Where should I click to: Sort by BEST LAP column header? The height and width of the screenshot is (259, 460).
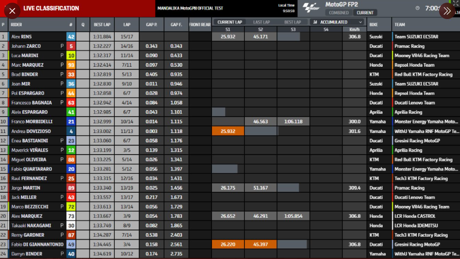(x=102, y=24)
